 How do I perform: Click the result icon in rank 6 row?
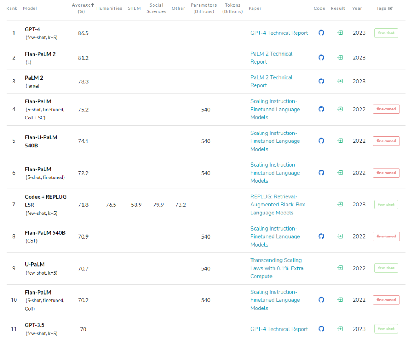click(x=340, y=173)
